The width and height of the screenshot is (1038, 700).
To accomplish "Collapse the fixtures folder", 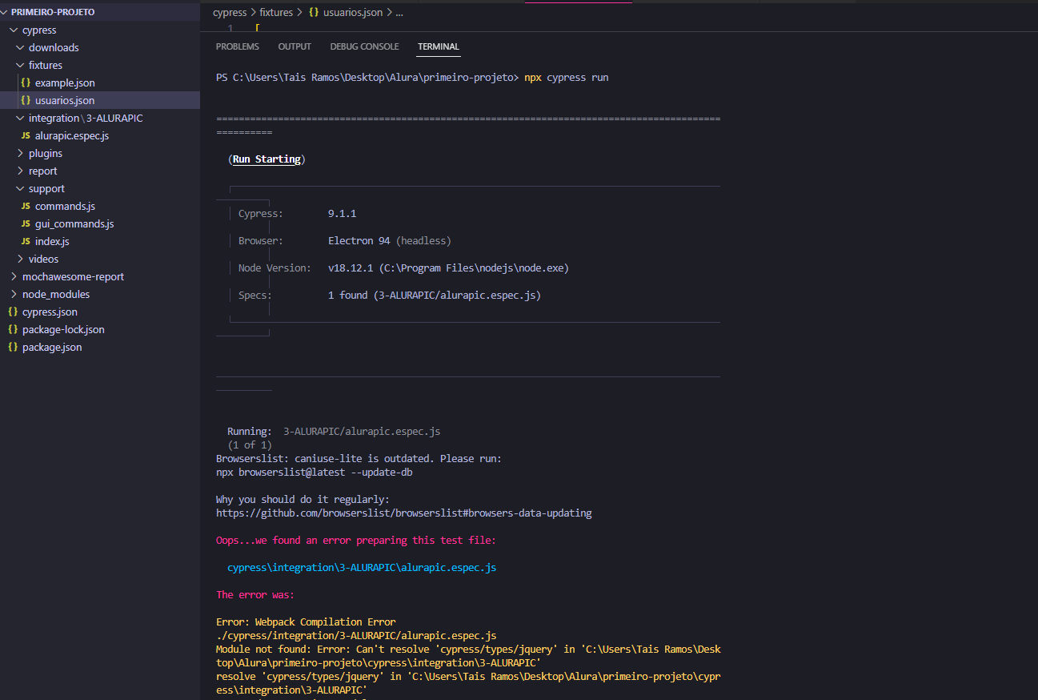I will click(x=21, y=66).
